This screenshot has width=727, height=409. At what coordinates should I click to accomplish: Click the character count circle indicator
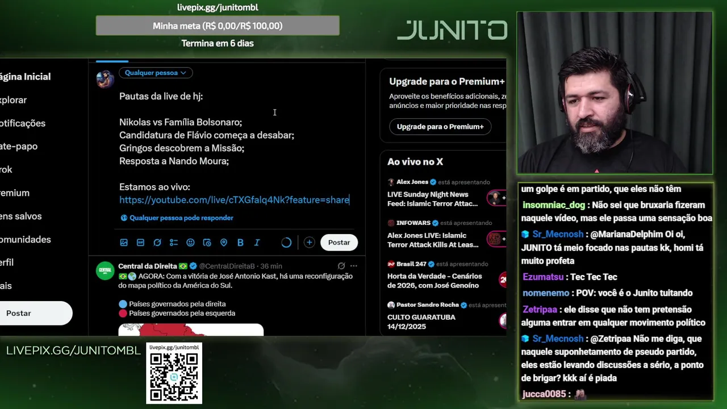286,243
